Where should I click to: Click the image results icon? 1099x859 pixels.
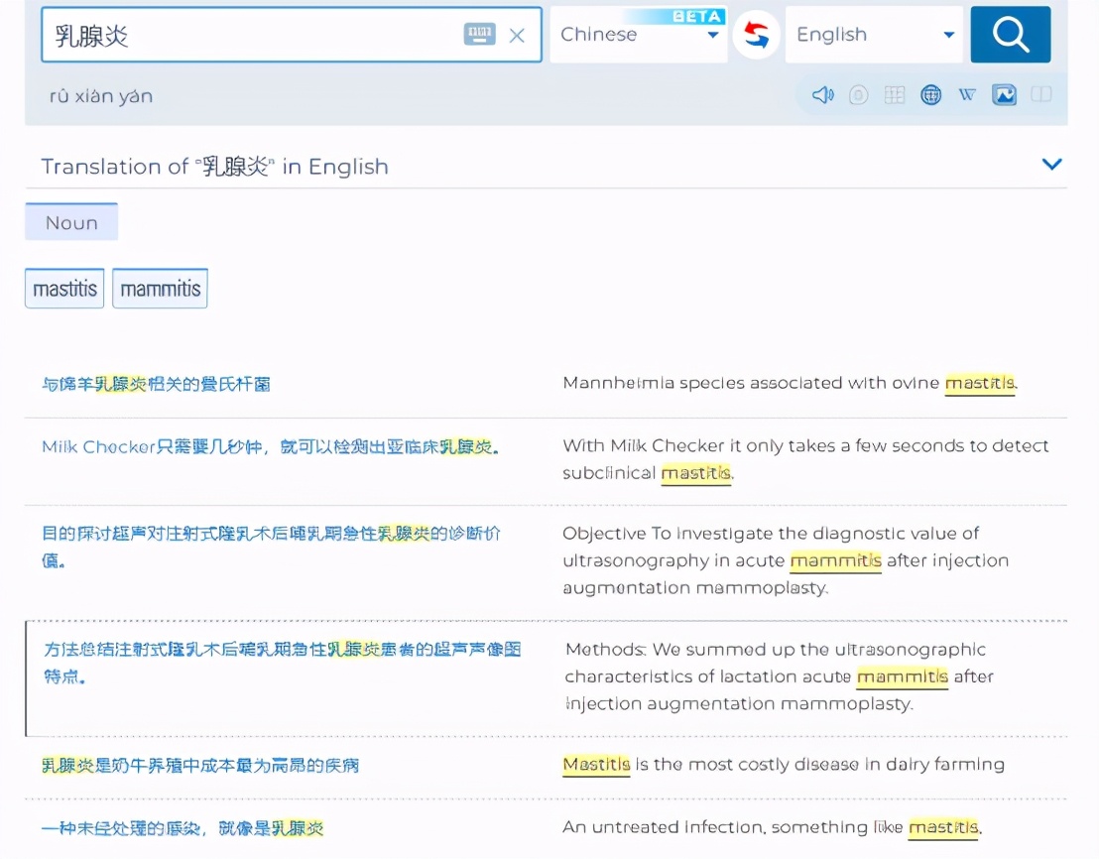point(1005,94)
